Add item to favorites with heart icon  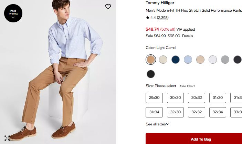tap(108, 7)
